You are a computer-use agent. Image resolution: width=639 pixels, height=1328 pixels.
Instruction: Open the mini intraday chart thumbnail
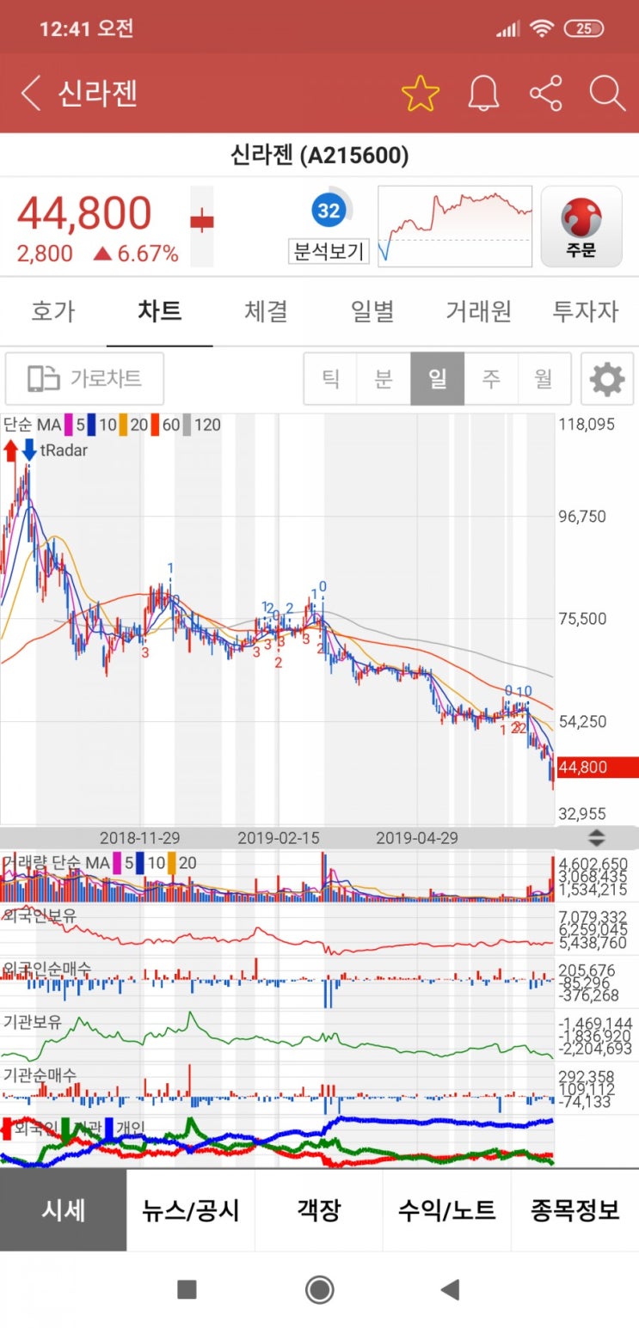pos(455,226)
